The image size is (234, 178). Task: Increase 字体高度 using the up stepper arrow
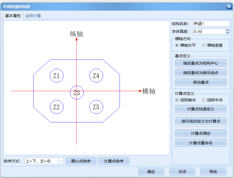(x=228, y=30)
